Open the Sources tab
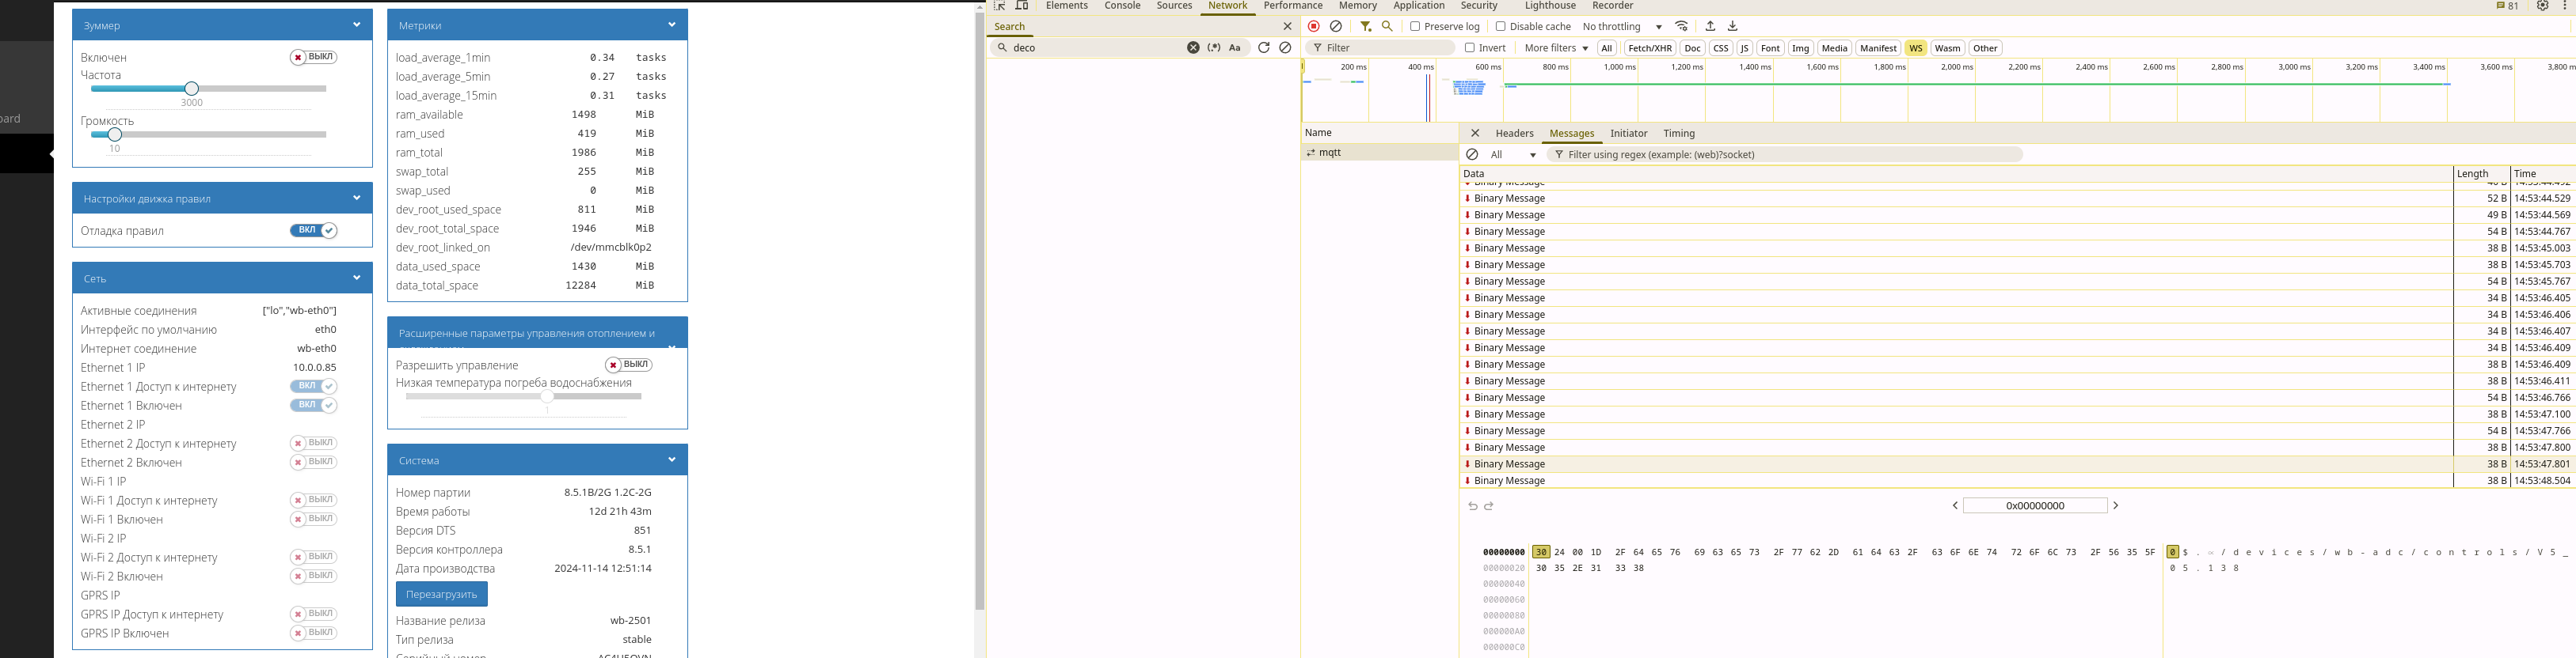 1174,6
